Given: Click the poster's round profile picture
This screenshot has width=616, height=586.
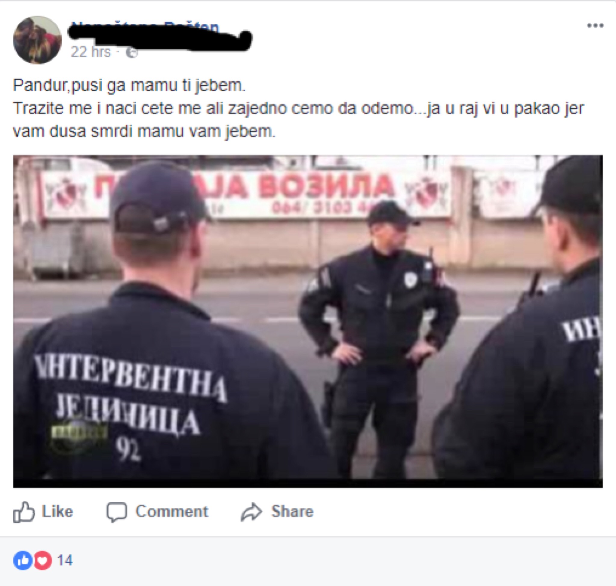Looking at the screenshot, I should click(38, 40).
